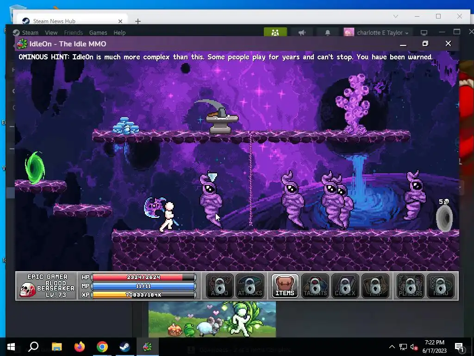Switch to IdleOn on the taskbar

(x=148, y=347)
